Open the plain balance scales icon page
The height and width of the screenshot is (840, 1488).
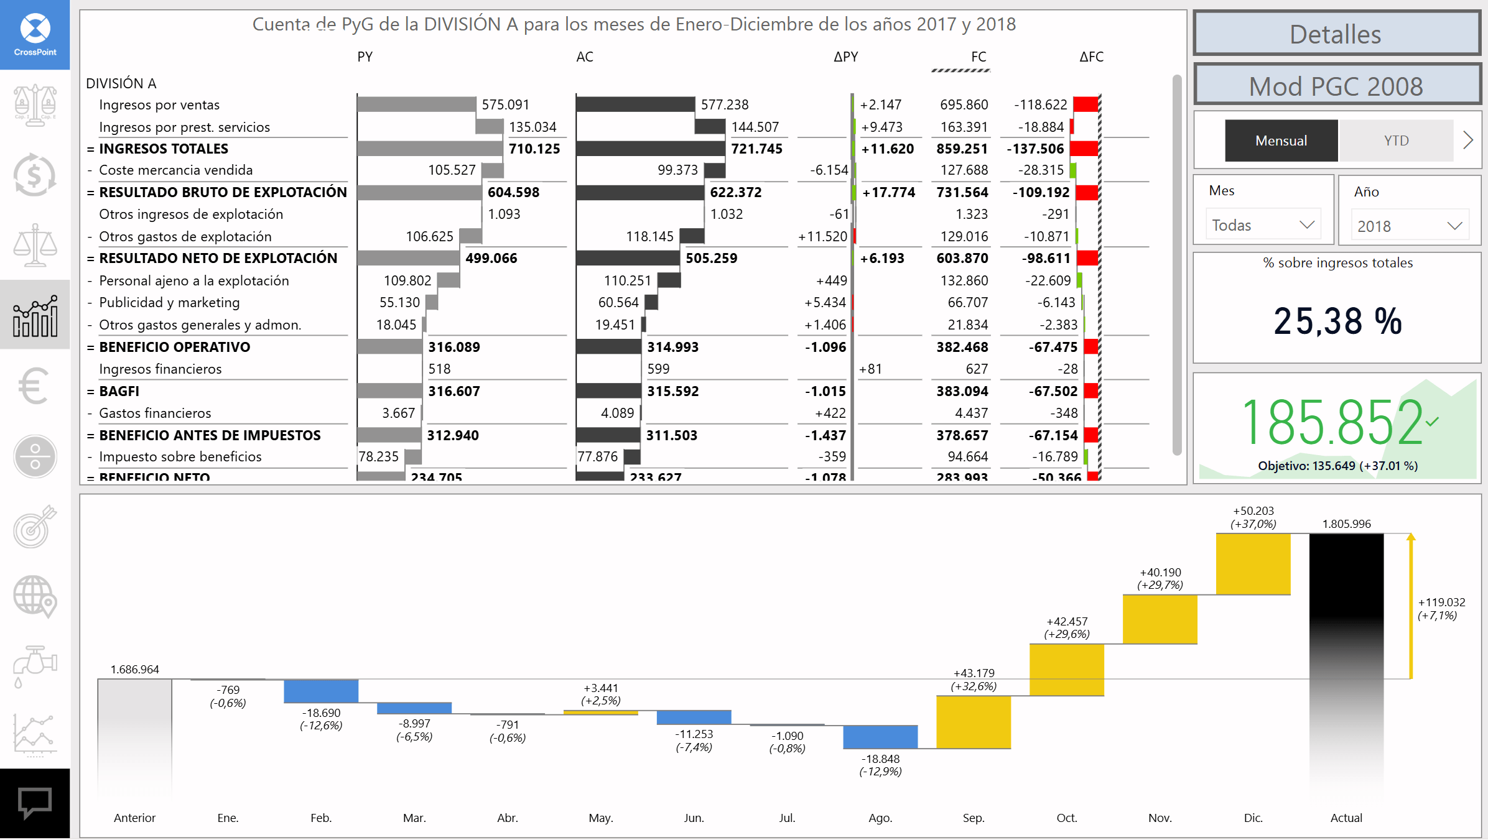(35, 245)
